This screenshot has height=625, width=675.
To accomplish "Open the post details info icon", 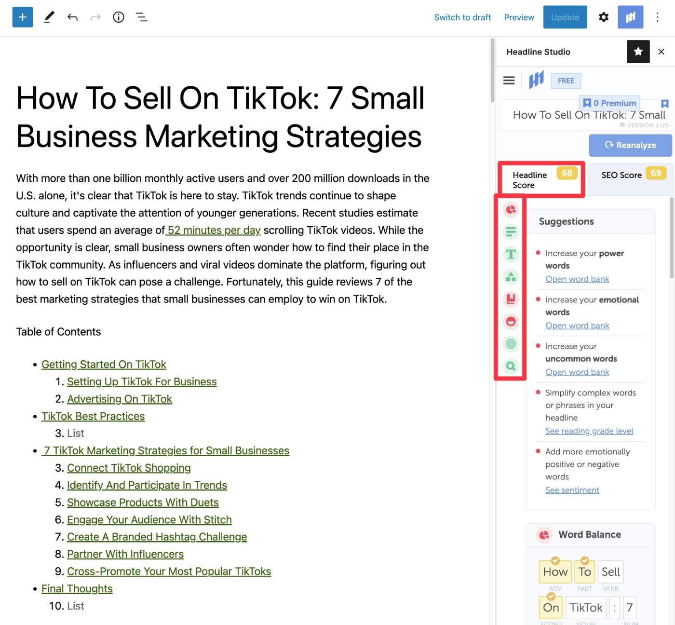I will click(x=119, y=17).
